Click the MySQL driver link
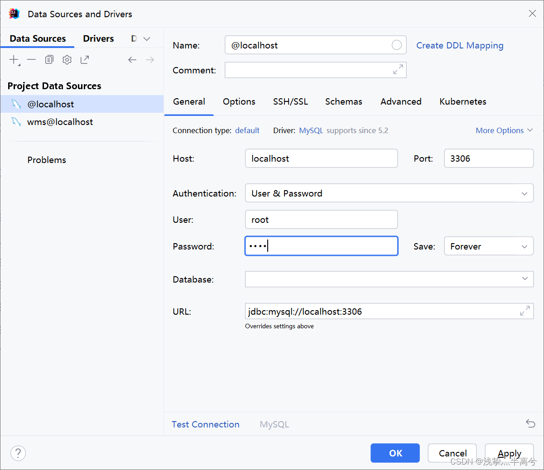 (x=311, y=130)
